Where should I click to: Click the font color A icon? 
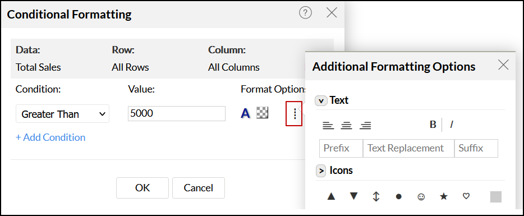click(245, 114)
